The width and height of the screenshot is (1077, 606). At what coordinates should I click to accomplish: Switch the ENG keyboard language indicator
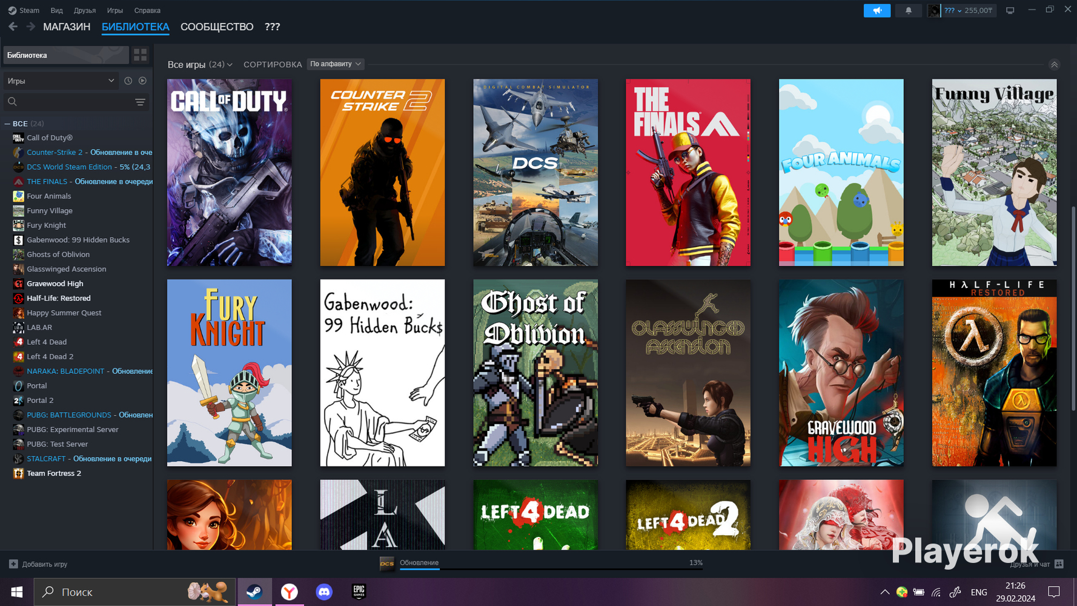[x=978, y=592]
